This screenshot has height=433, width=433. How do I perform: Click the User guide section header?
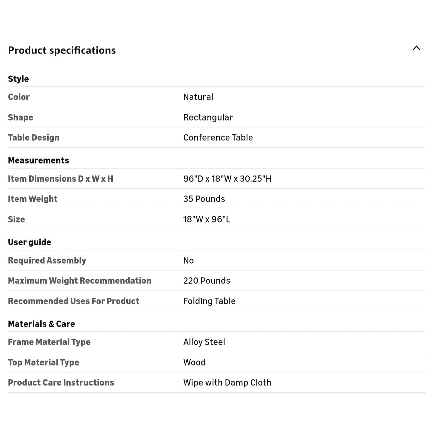(x=29, y=242)
